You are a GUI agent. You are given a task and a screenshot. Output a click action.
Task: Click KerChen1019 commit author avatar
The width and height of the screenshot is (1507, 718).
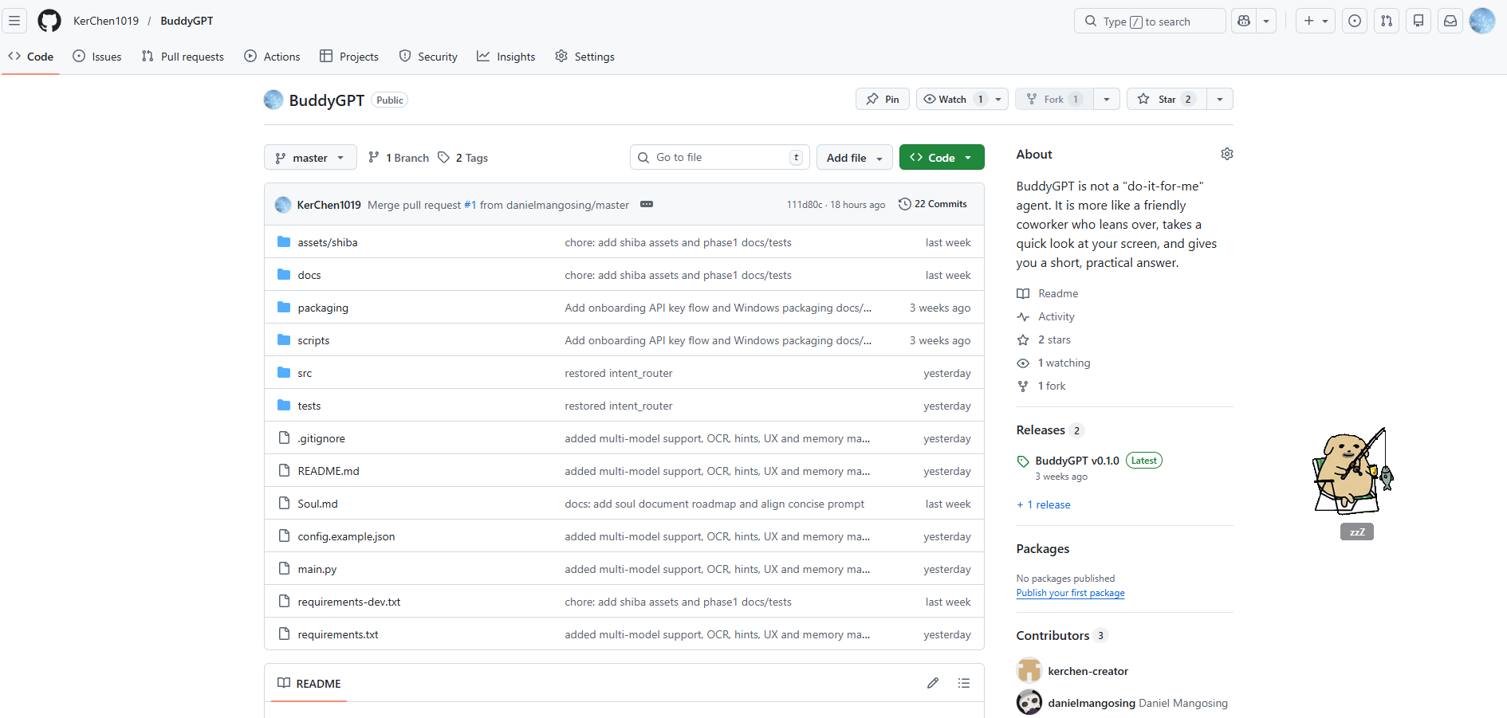tap(283, 205)
